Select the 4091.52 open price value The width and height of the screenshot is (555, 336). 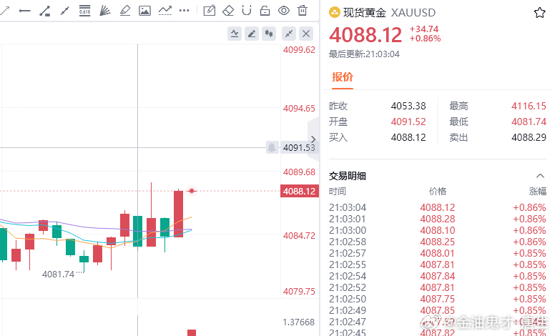pos(408,122)
